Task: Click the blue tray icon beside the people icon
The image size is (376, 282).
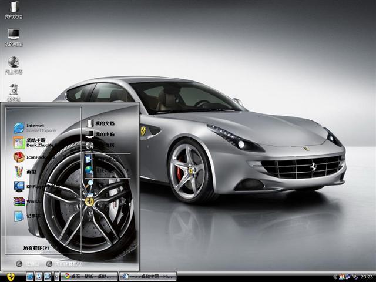Action: tap(348, 277)
